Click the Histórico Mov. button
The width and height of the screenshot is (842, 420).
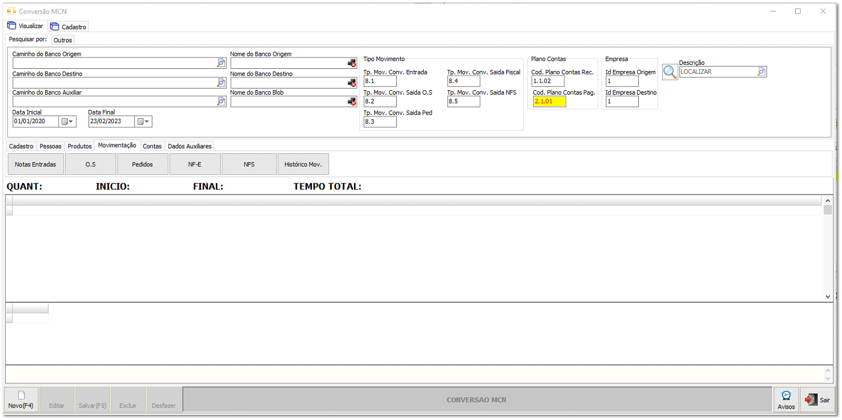point(303,164)
